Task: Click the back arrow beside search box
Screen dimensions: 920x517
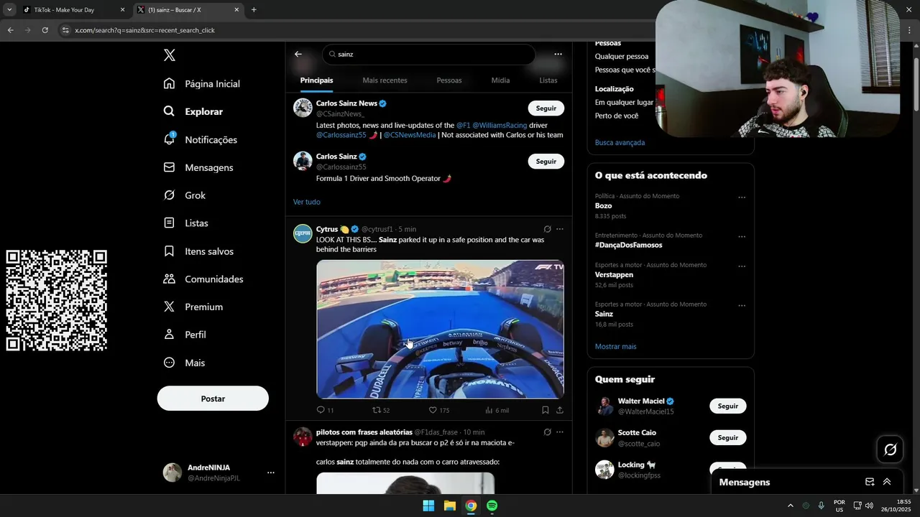Action: pos(298,54)
